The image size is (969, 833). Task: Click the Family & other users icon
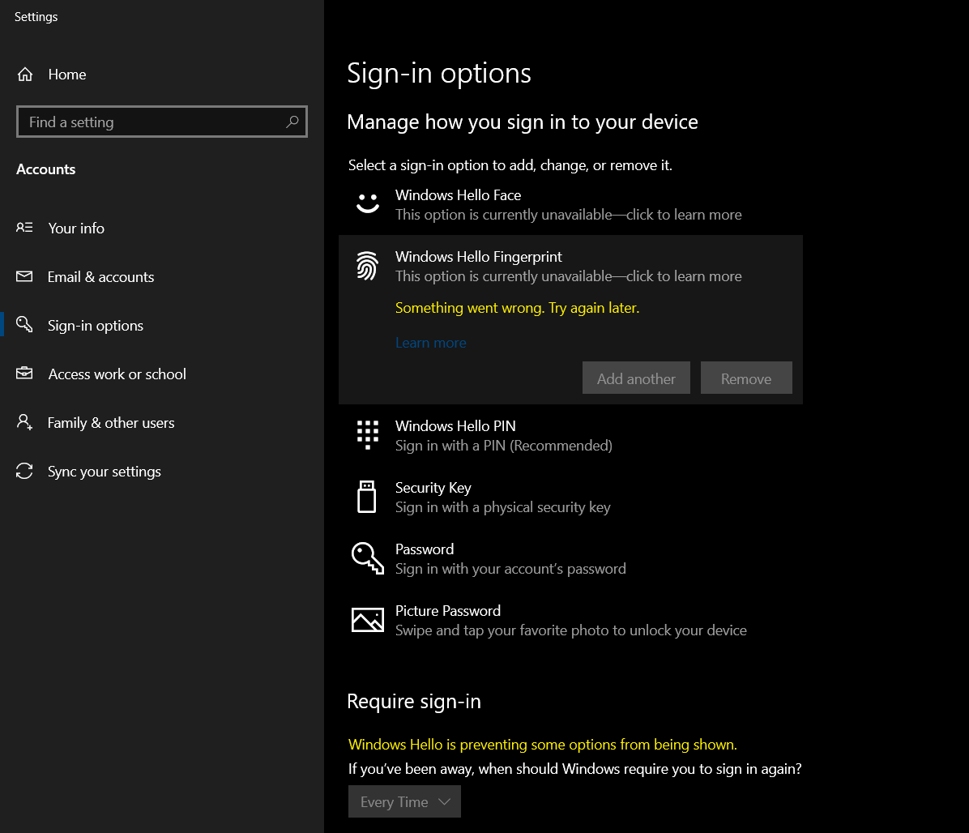coord(24,422)
